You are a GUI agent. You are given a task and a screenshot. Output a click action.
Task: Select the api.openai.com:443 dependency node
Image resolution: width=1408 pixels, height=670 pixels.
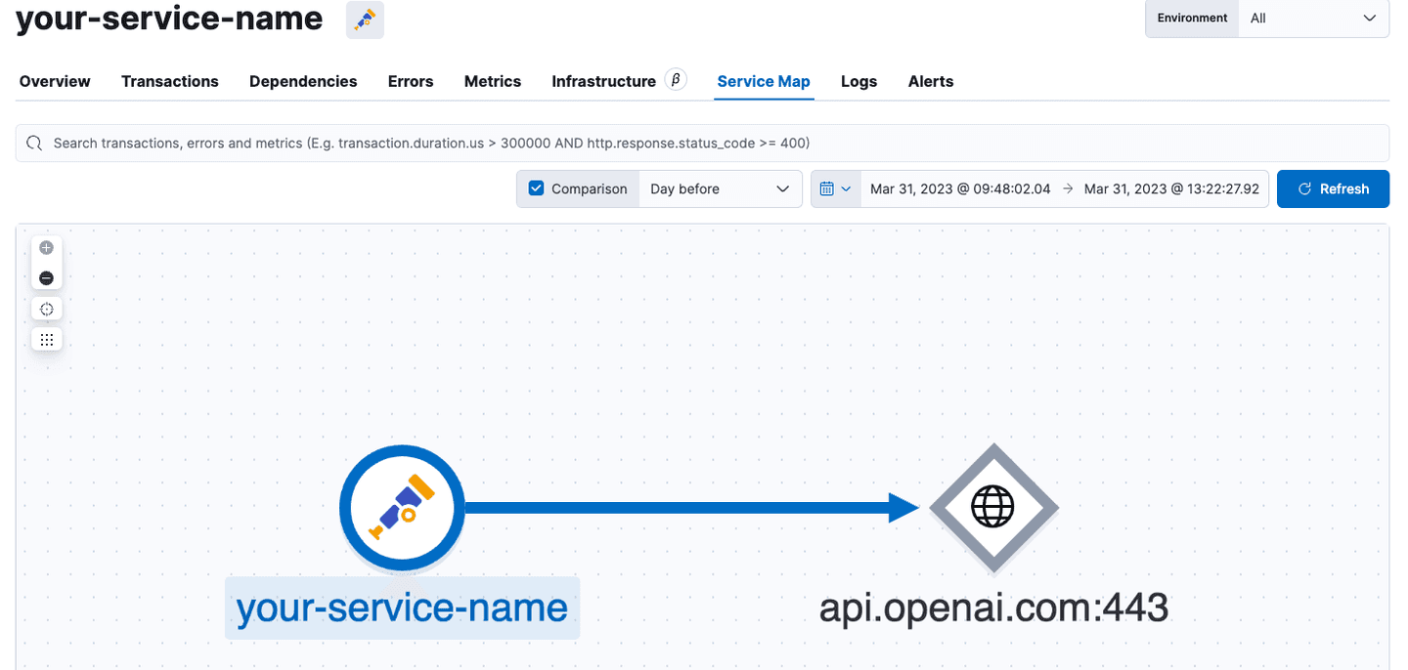(993, 508)
